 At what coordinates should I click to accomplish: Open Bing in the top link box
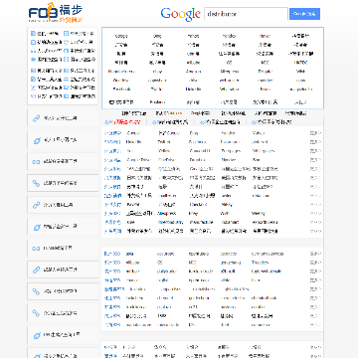pyautogui.click(x=157, y=36)
